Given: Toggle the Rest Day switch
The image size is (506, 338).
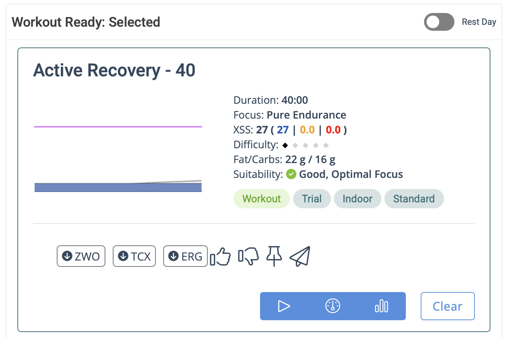Looking at the screenshot, I should coord(439,22).
